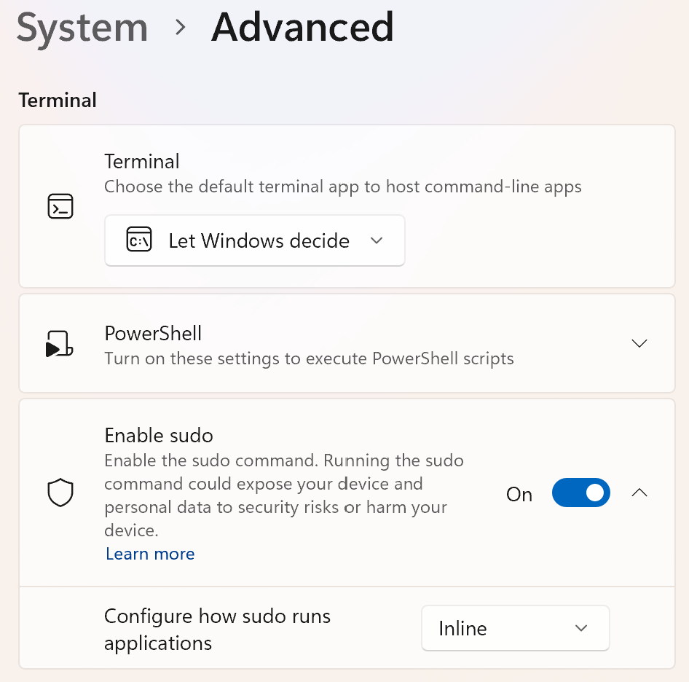Screen dimensions: 689x682
Task: Collapse the Enable sudo section
Action: click(x=639, y=493)
